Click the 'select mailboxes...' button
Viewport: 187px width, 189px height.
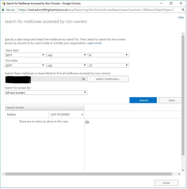click(x=108, y=79)
